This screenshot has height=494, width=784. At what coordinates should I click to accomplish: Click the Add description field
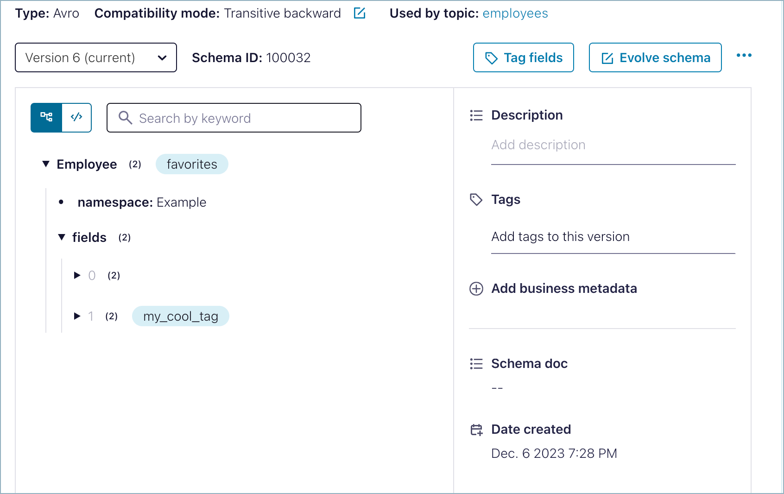[613, 145]
